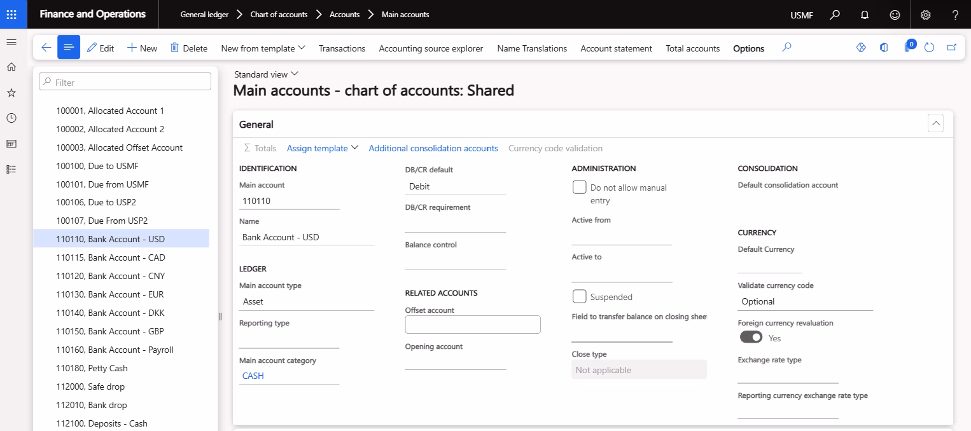Click the Main account 110110 field
Screen dimensions: 971x431
pos(290,201)
